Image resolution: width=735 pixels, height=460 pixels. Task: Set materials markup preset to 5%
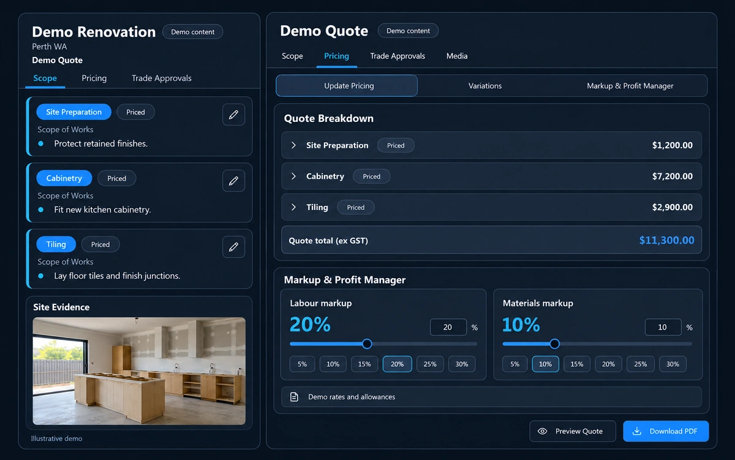515,364
